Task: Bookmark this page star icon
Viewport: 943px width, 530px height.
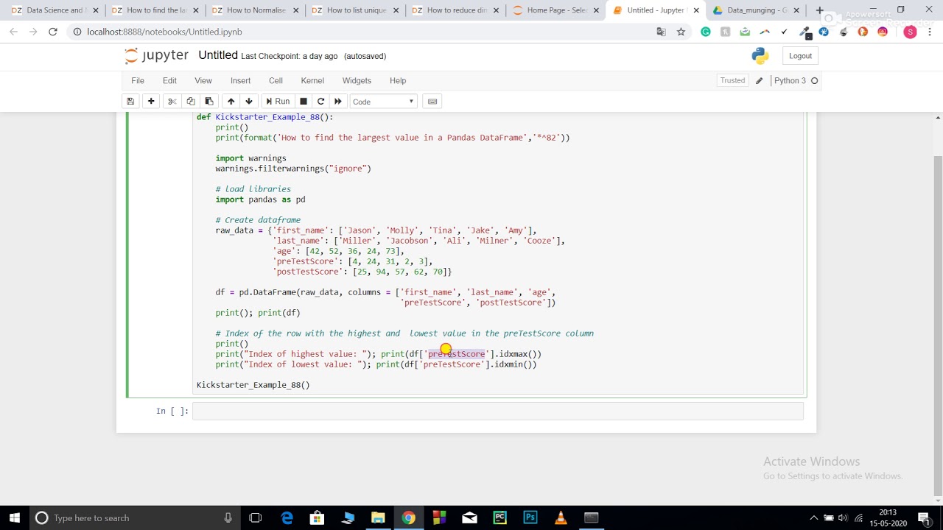Action: coord(681,32)
